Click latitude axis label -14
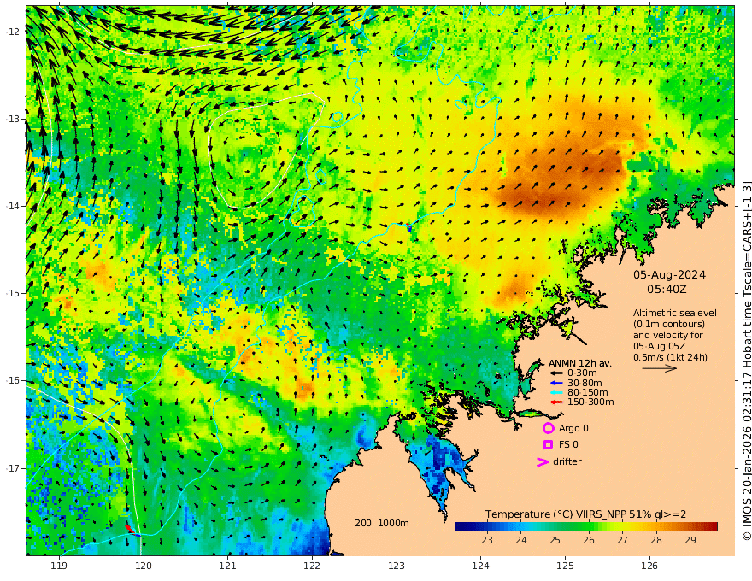Viewport: 752px width, 581px height. click(12, 206)
